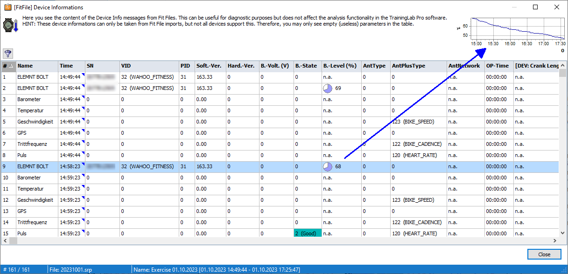Screen dimensions: 568x274
Task: Click 120 (HEART_RATE) cell in row 8
Action: (419, 155)
